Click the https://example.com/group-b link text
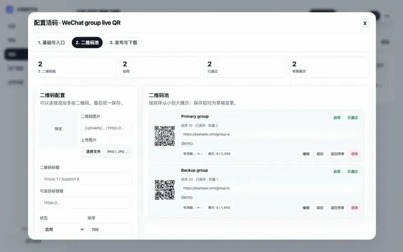The width and height of the screenshot is (403, 252). pos(206,188)
